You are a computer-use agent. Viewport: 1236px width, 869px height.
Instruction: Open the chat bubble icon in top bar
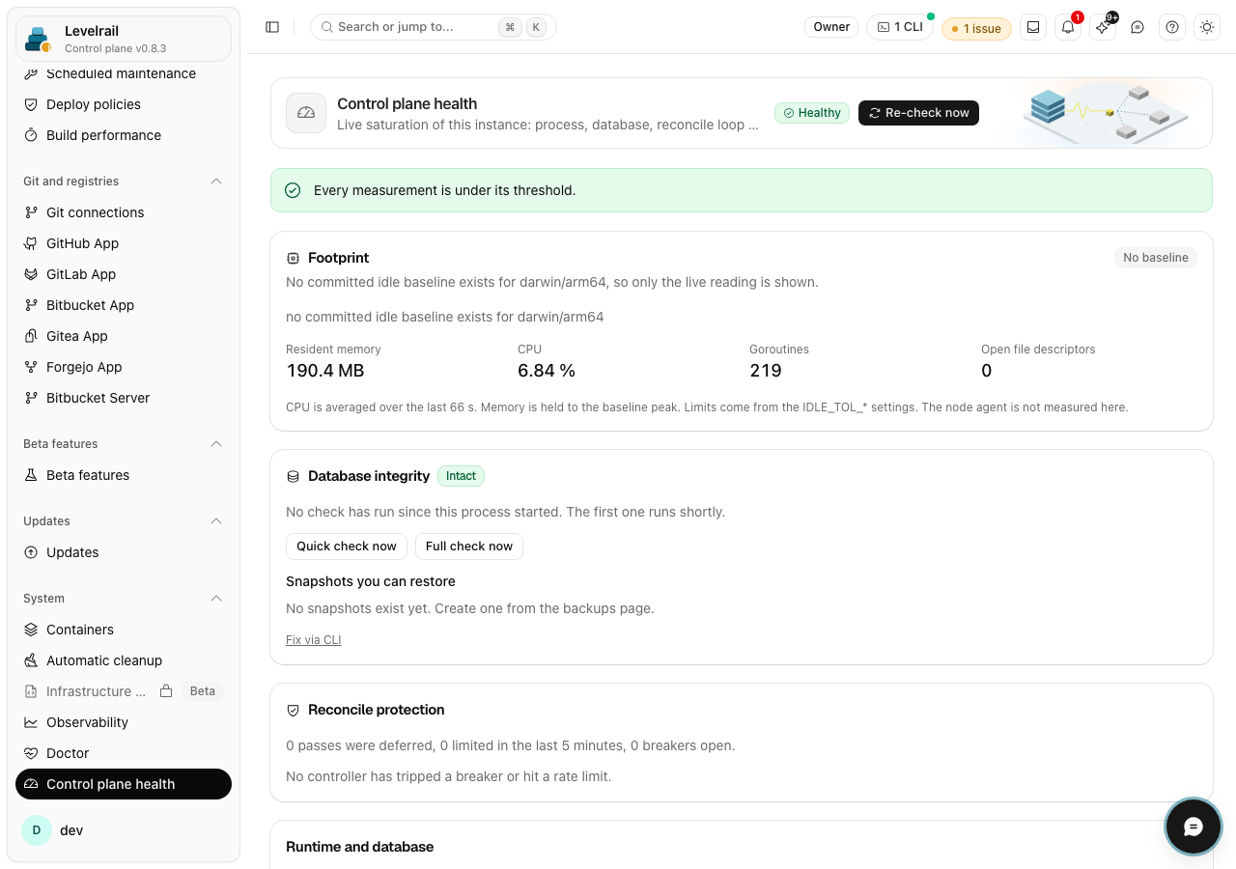point(1138,27)
